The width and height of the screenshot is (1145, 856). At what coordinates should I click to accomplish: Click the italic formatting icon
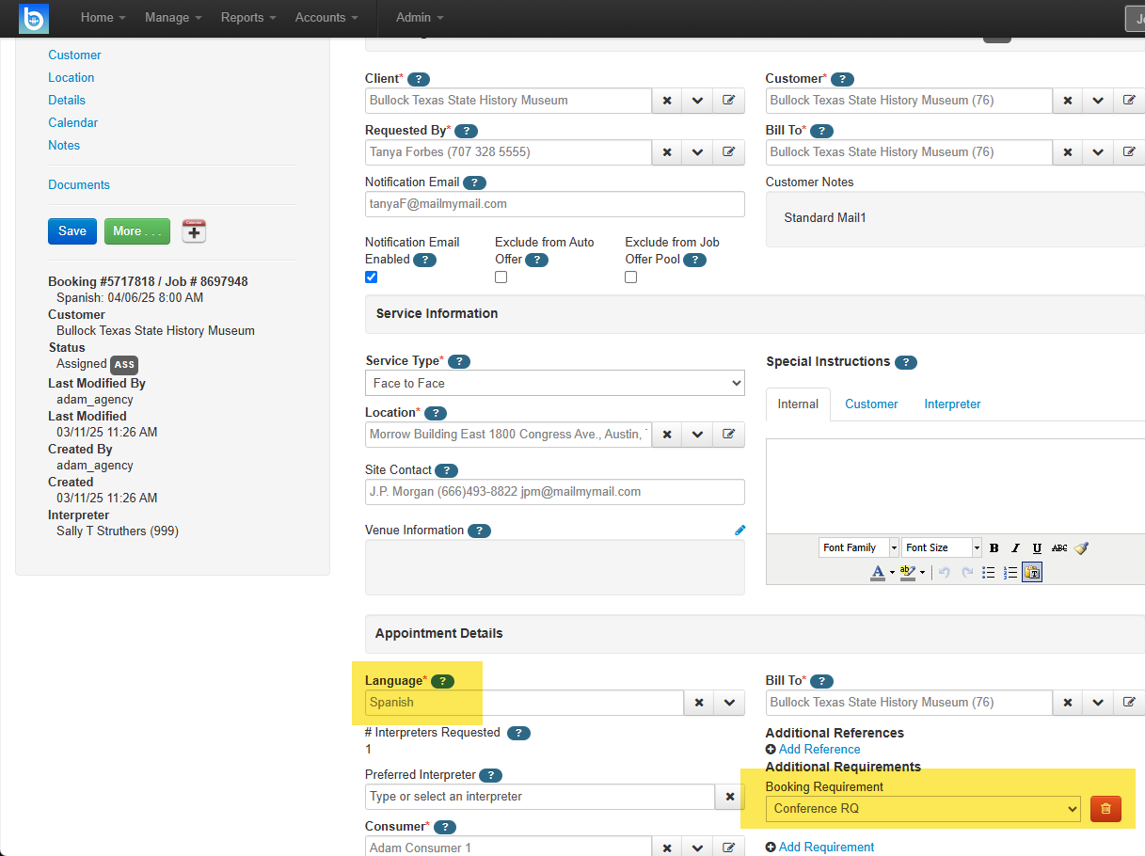click(1015, 547)
